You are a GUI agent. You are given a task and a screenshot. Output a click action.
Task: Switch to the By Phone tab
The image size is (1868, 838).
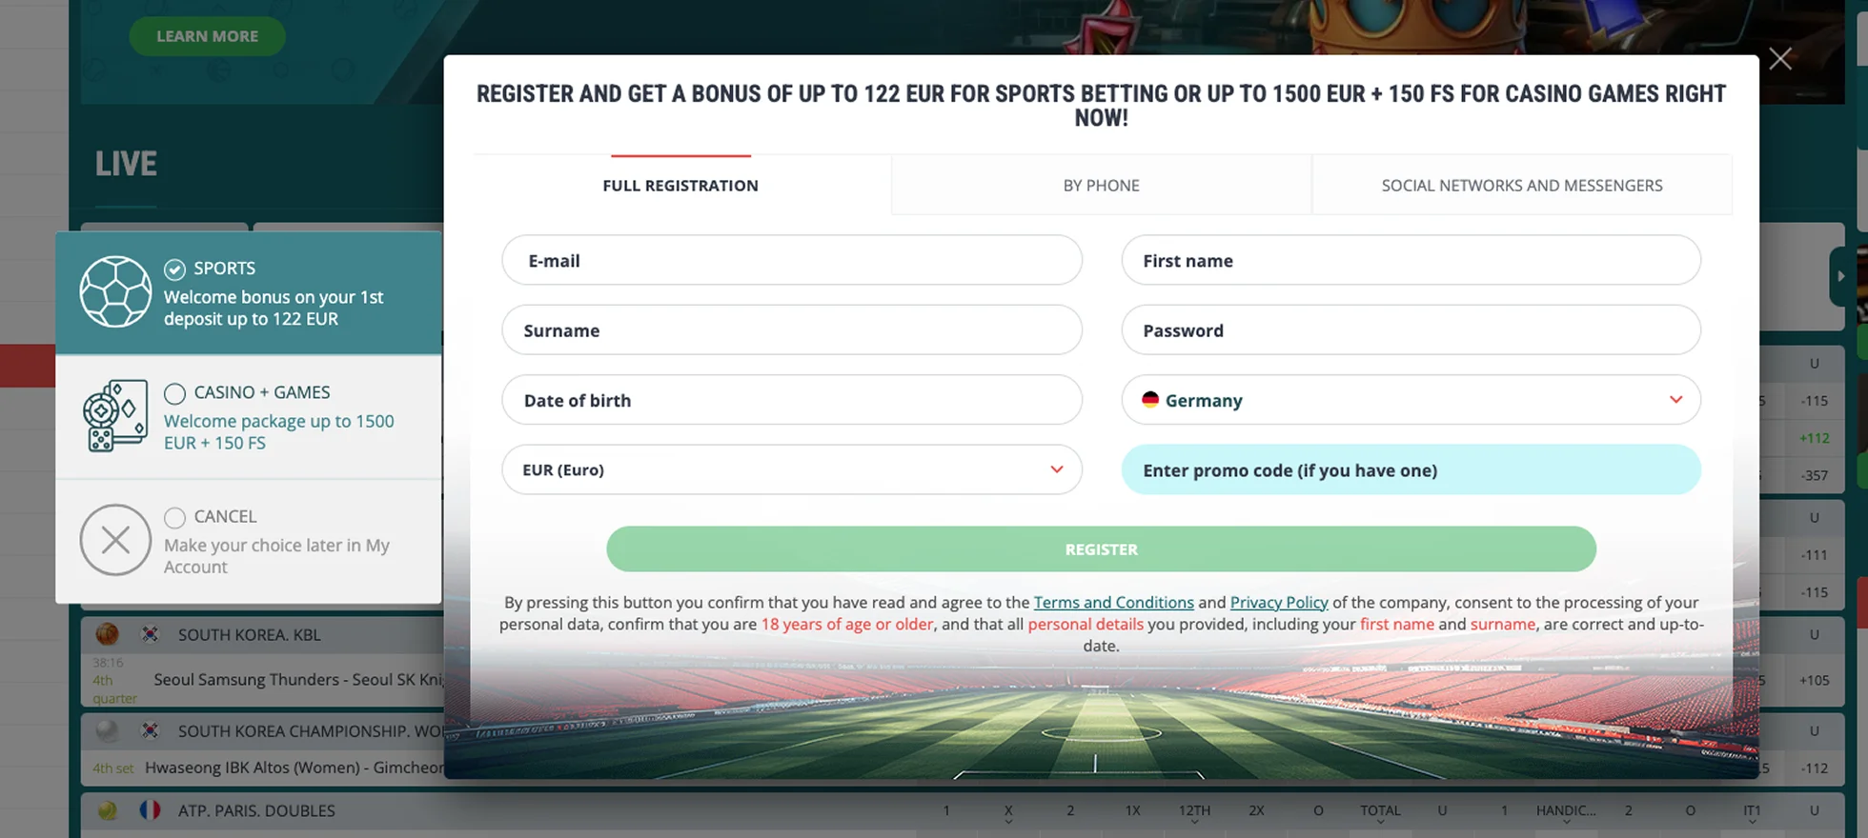click(x=1101, y=186)
